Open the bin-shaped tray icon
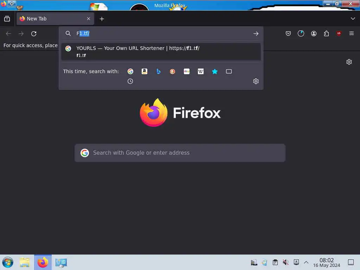Screen dimensions: 360x270 (x=264, y=262)
